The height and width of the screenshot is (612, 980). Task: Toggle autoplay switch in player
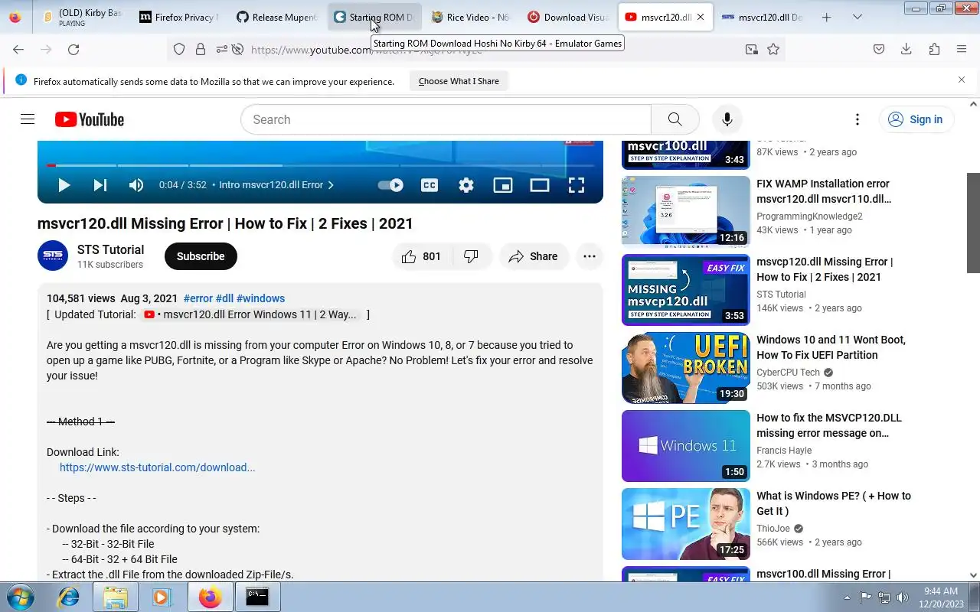pos(390,184)
